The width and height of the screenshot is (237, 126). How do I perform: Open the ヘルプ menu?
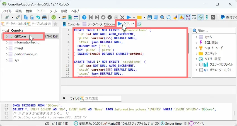click(x=75, y=11)
